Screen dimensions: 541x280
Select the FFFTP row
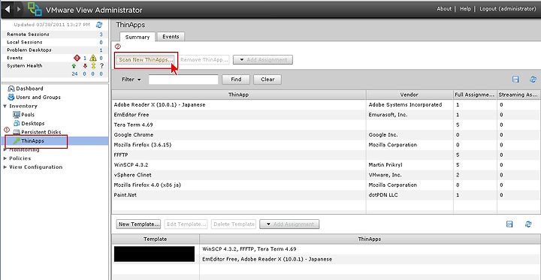pos(326,155)
